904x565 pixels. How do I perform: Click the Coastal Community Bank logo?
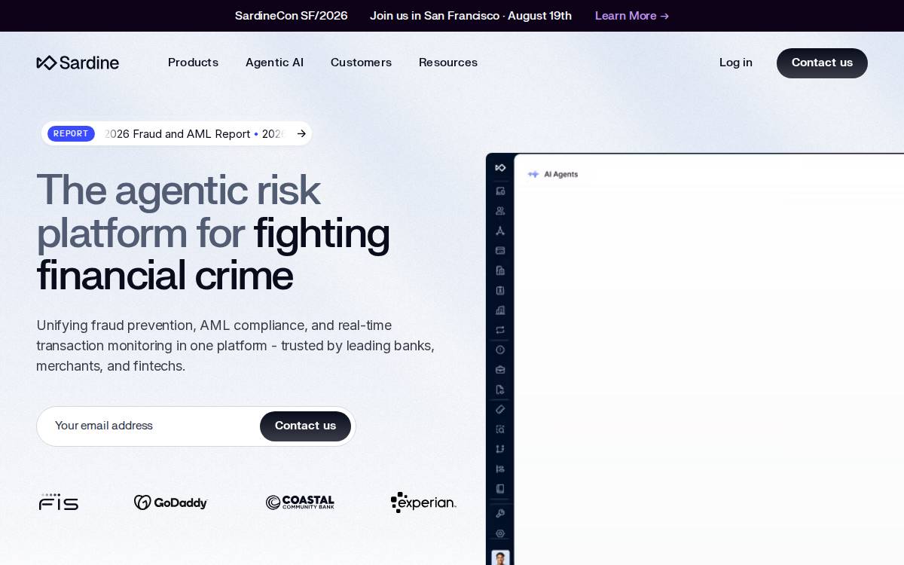click(300, 502)
